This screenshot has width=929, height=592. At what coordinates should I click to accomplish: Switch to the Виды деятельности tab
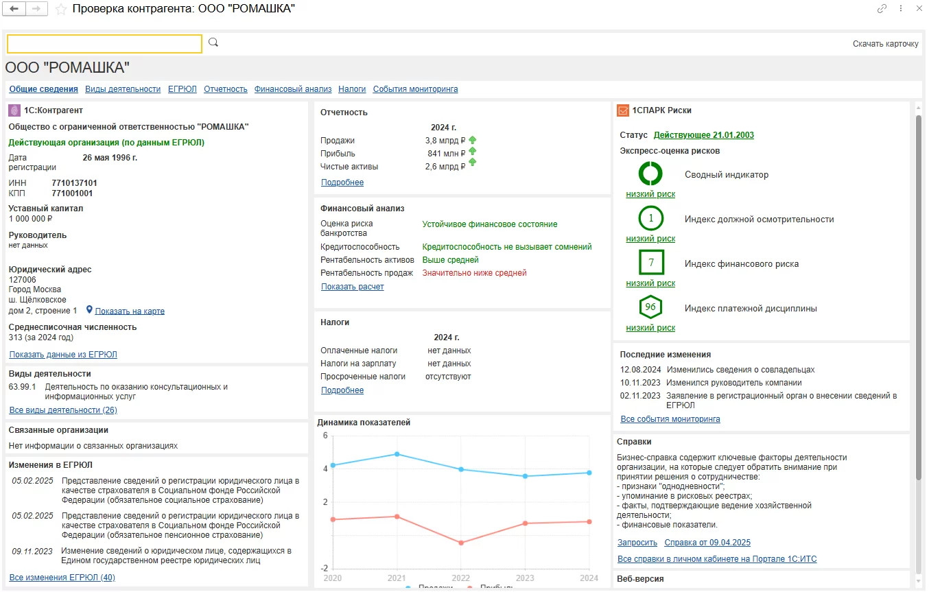pos(122,89)
